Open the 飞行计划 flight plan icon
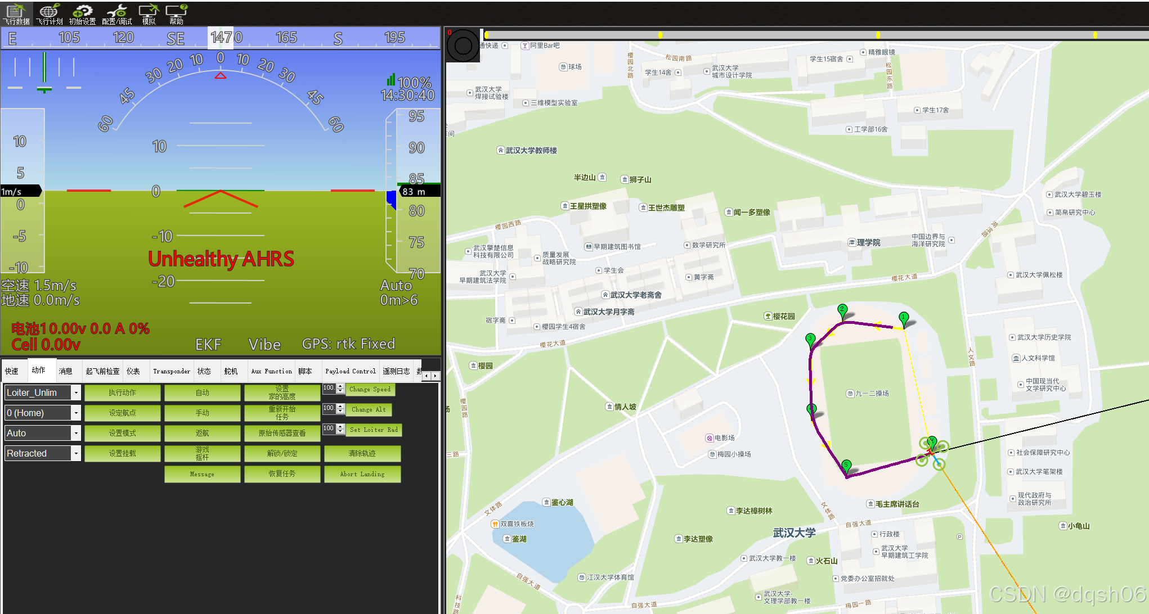 49,13
